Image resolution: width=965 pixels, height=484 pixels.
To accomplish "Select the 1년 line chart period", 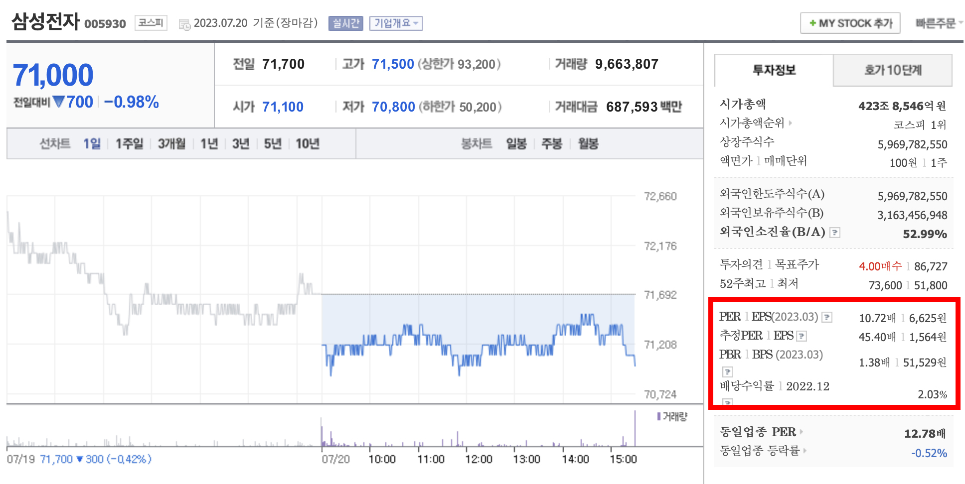I will (209, 144).
